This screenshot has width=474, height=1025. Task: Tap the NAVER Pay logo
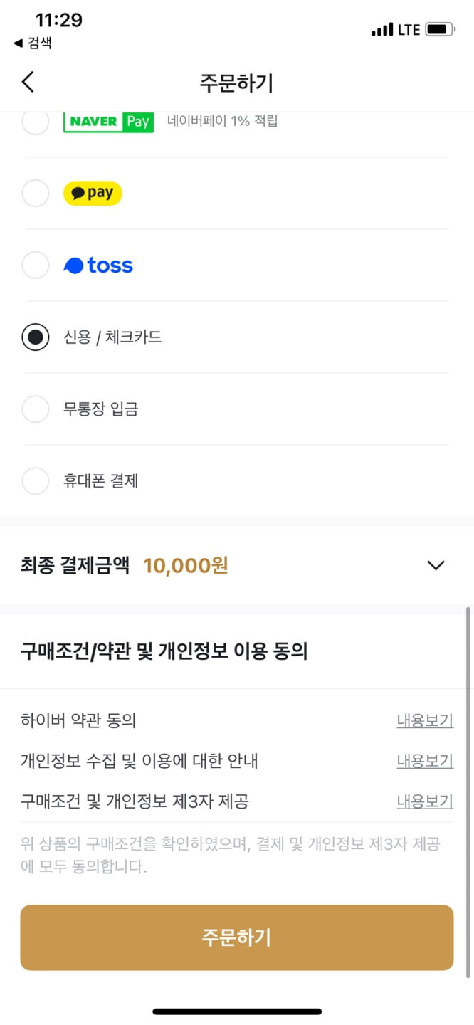click(108, 122)
